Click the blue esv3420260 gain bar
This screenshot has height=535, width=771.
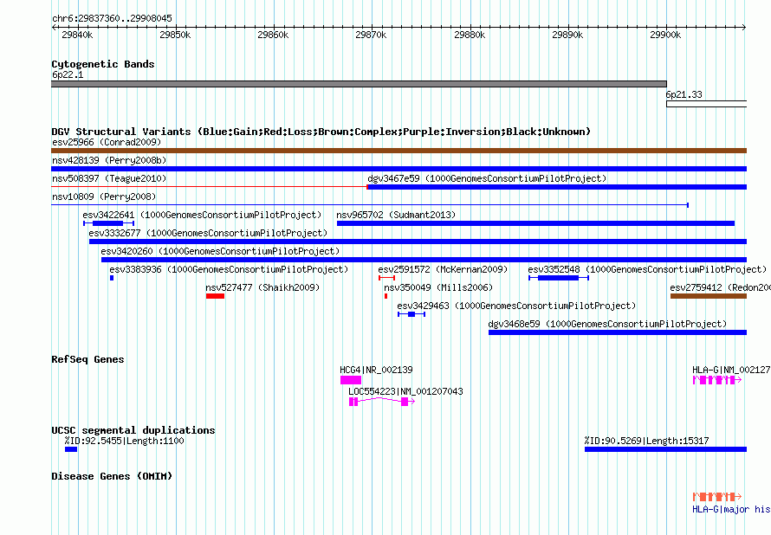point(424,260)
